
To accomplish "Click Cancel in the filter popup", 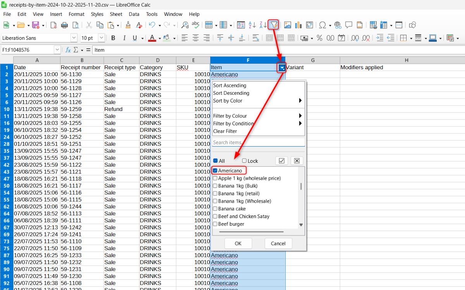I will coord(278,243).
